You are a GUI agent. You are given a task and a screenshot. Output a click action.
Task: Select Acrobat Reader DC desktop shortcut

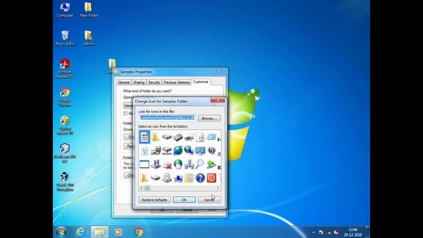pos(65,69)
